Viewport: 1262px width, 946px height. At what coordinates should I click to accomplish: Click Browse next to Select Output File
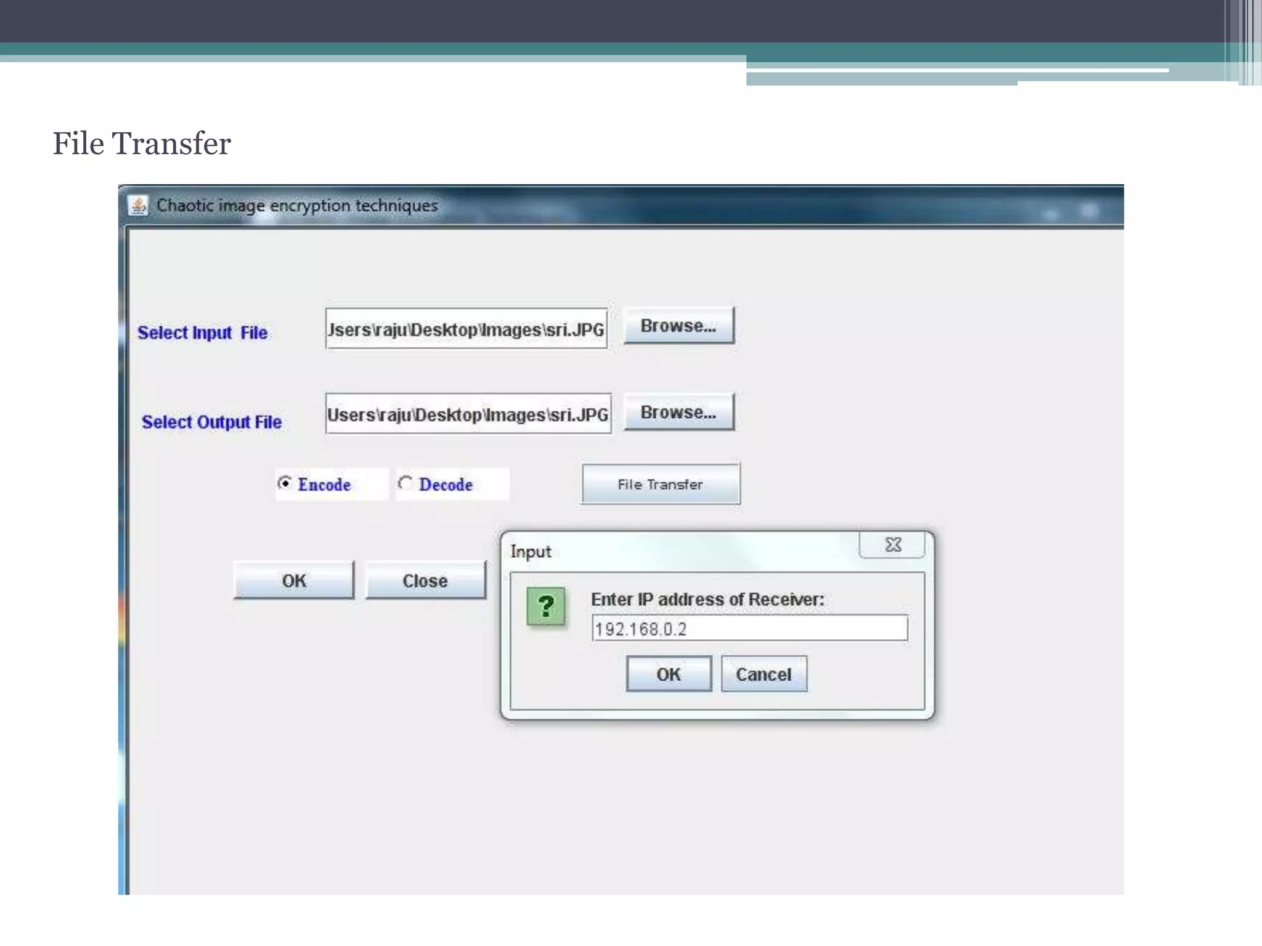click(x=678, y=412)
